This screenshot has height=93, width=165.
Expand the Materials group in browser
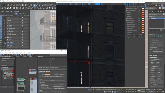tap(7, 61)
